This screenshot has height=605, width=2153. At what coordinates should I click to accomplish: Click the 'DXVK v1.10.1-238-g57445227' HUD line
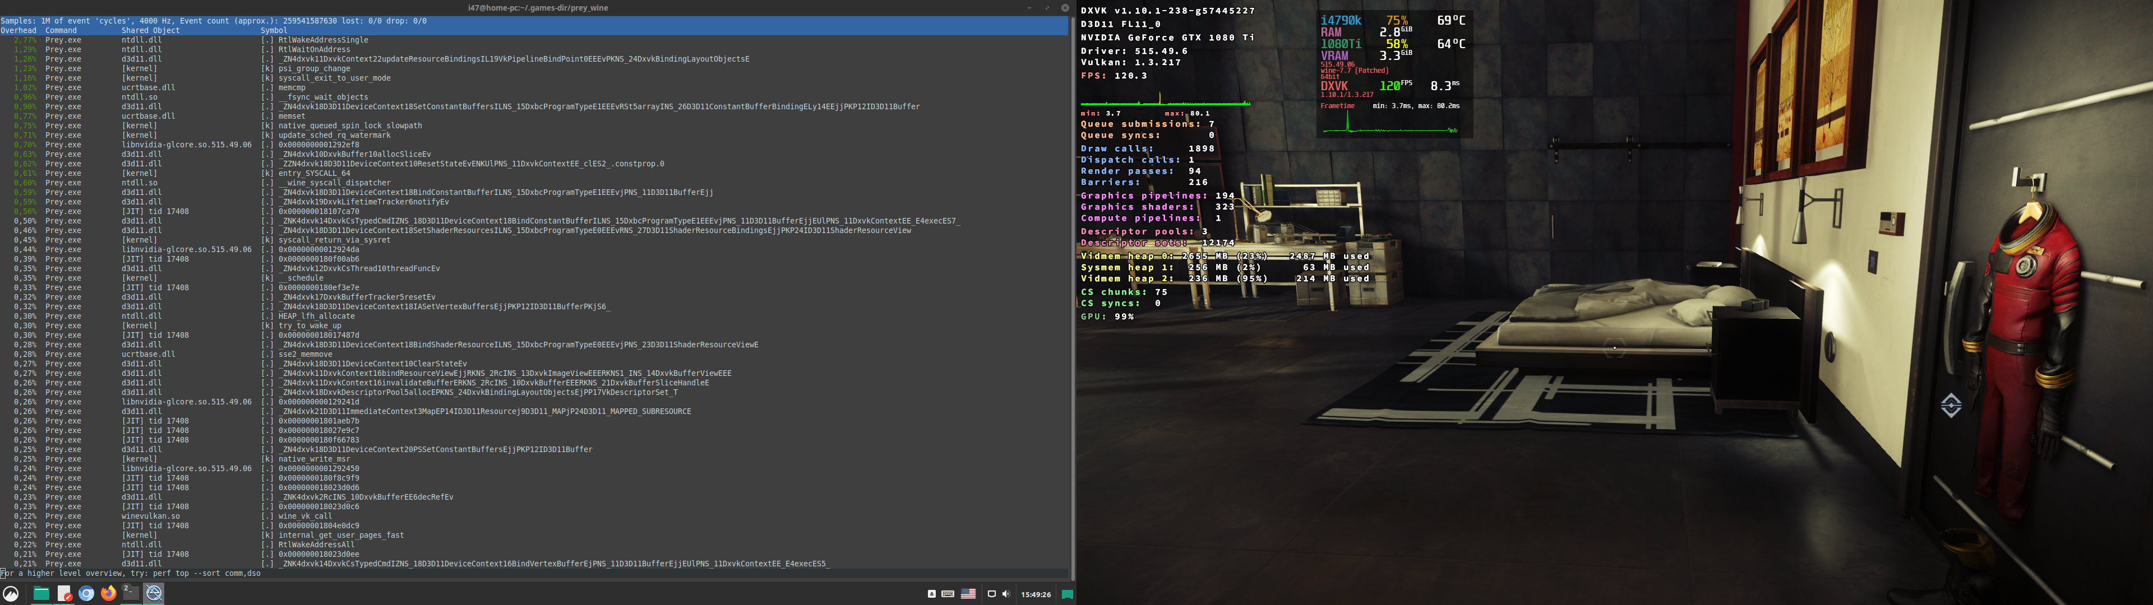point(1167,11)
